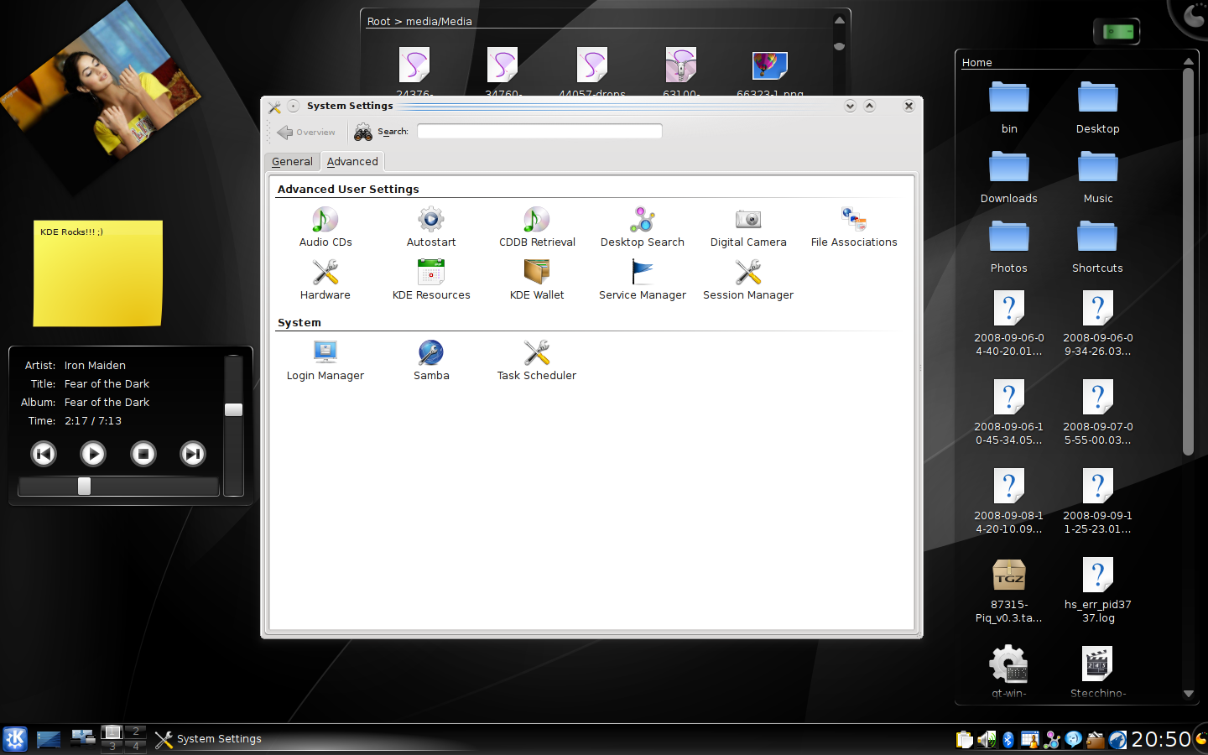Click the Bluetooth tray icon
Screen dimensions: 1208x755
pyautogui.click(x=1008, y=739)
